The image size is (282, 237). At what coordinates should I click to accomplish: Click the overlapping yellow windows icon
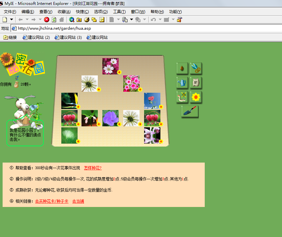coord(94,20)
